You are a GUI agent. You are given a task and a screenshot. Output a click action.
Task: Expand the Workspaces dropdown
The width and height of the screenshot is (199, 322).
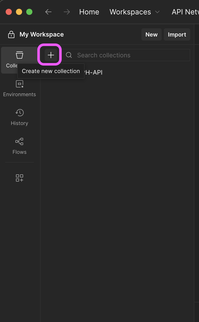tap(130, 12)
